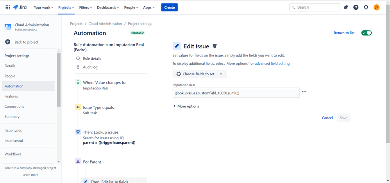390x183 pixels.
Task: Click the sidebar scroll down arrow
Action: (x=59, y=162)
